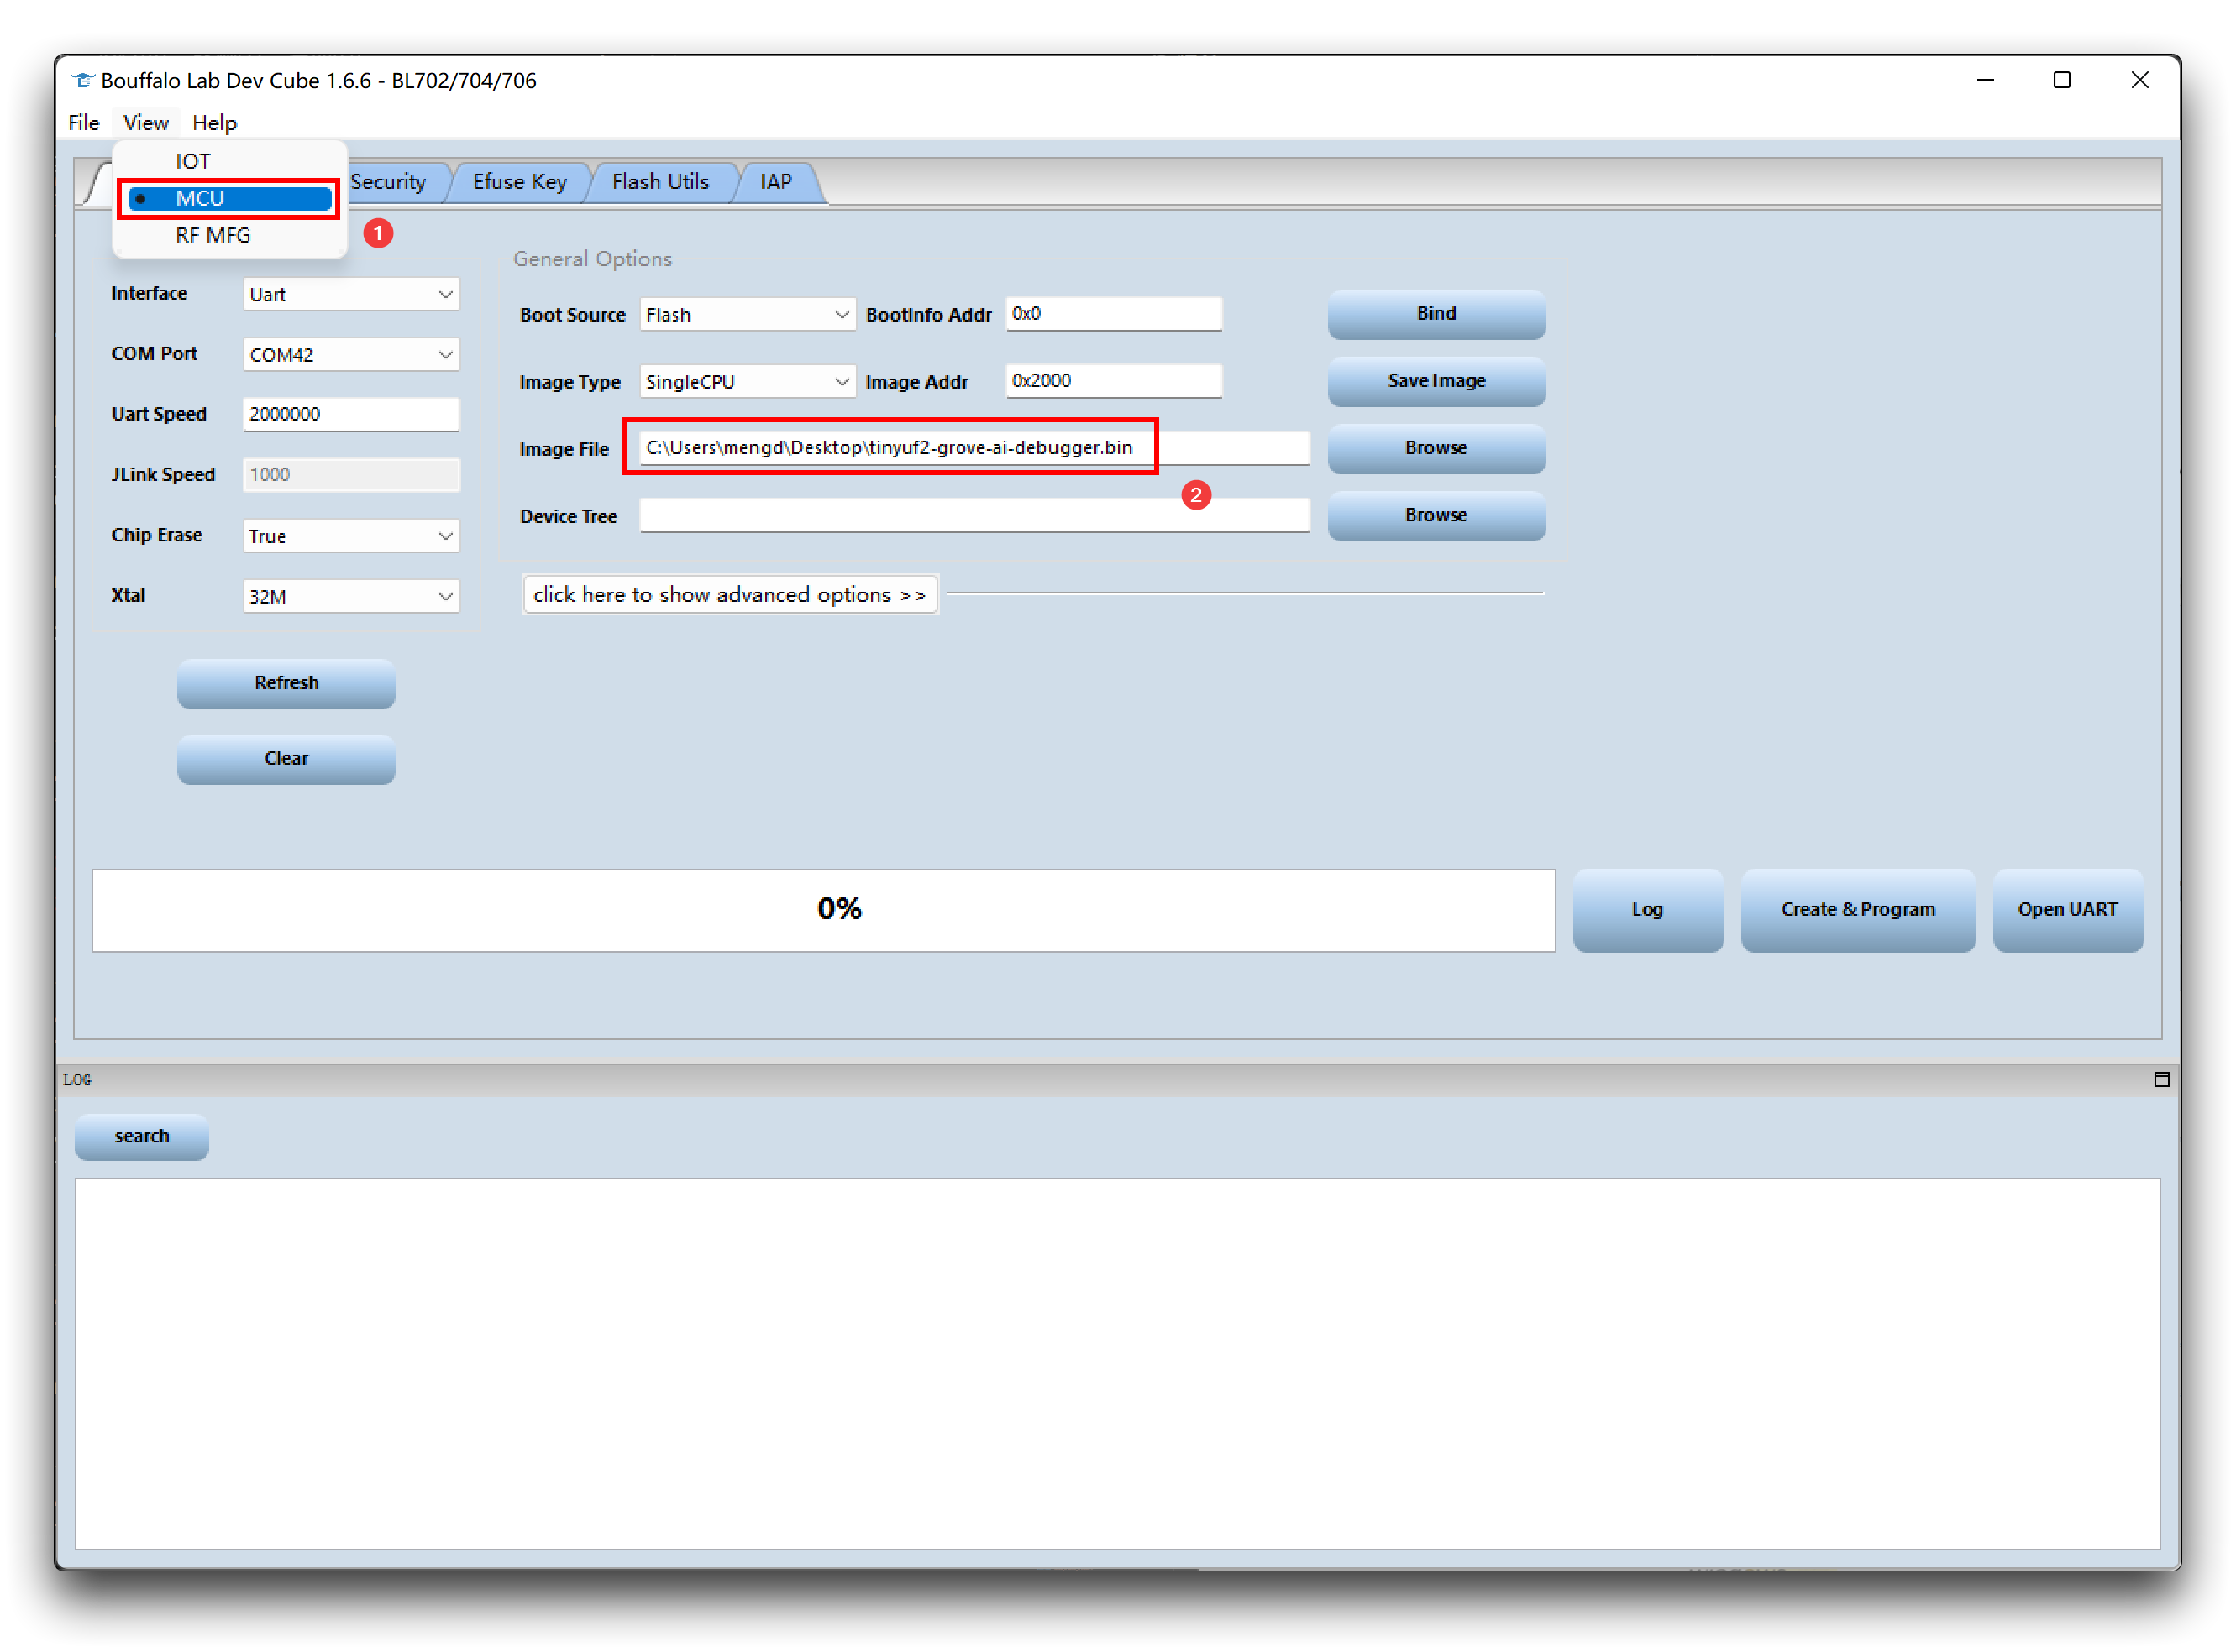Select RF MFG in the View menu
2236x1652 pixels.
[230, 235]
